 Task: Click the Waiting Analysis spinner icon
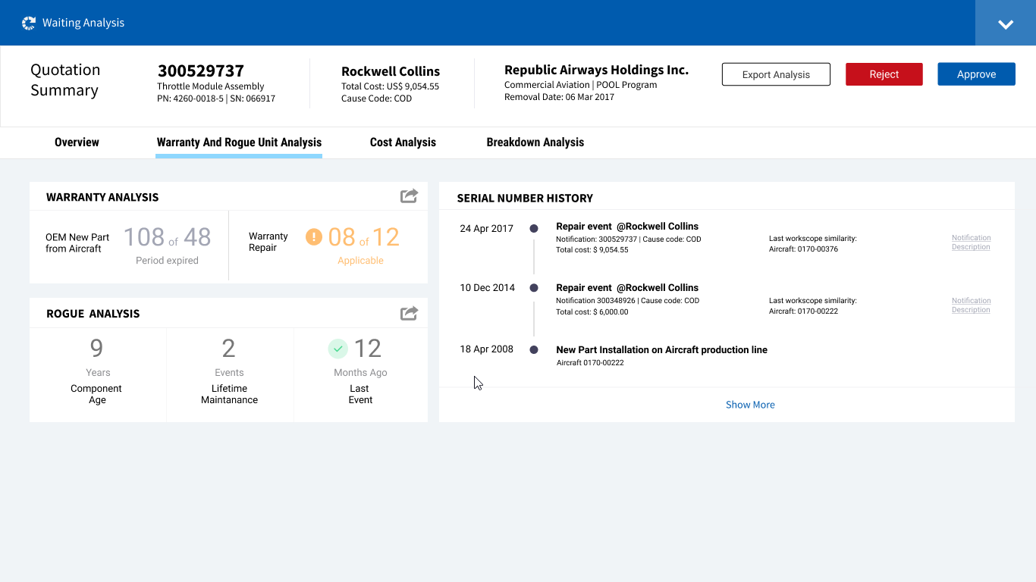coord(29,23)
